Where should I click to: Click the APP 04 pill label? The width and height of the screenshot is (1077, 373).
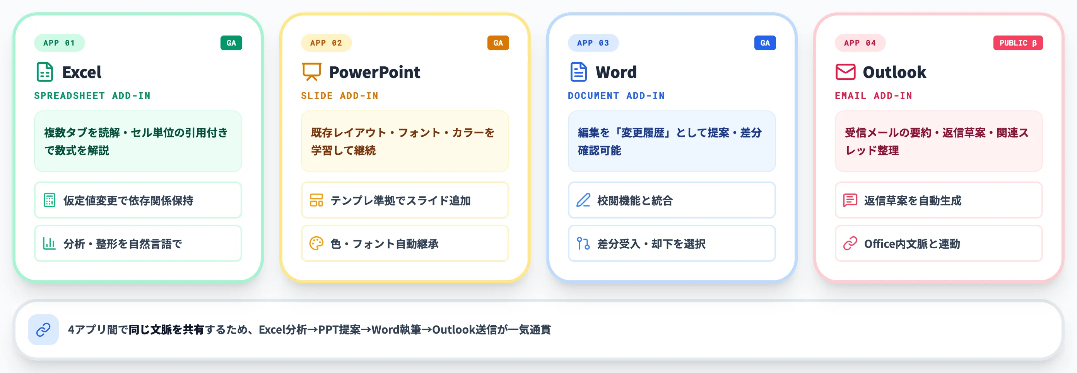point(860,43)
